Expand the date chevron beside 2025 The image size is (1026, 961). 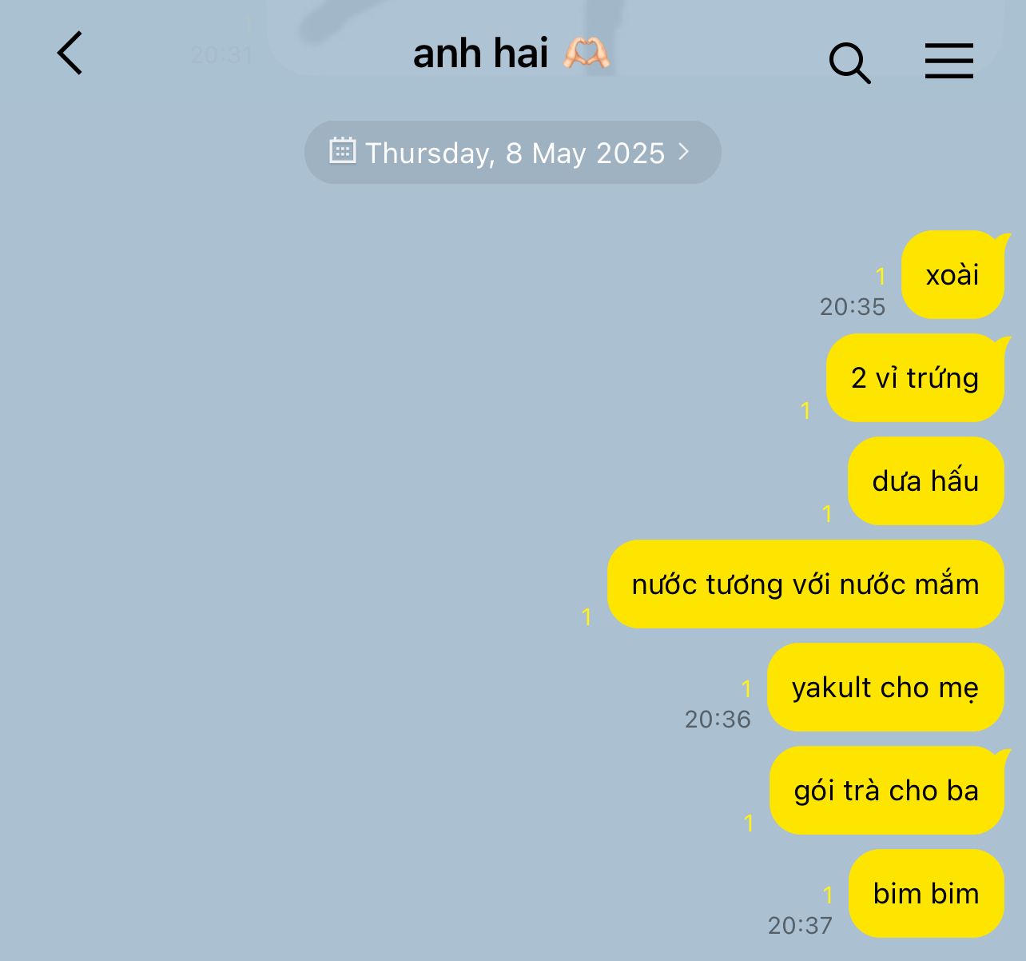click(683, 151)
